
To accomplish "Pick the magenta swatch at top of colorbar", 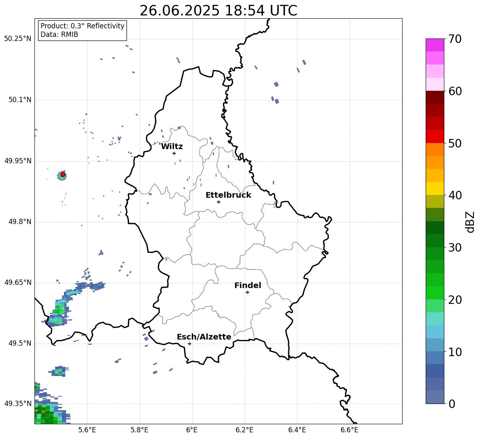I will (x=435, y=45).
